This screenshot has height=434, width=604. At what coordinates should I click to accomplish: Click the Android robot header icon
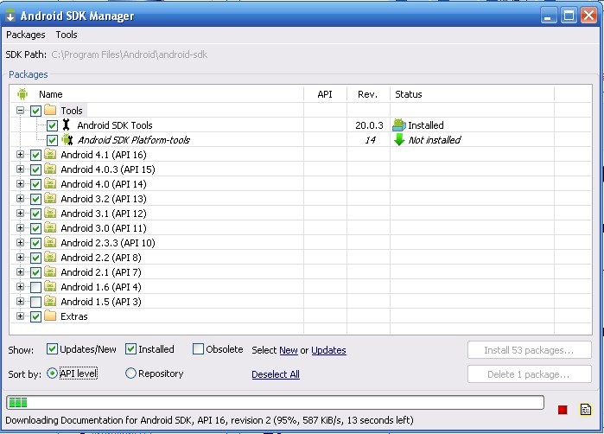coord(22,94)
